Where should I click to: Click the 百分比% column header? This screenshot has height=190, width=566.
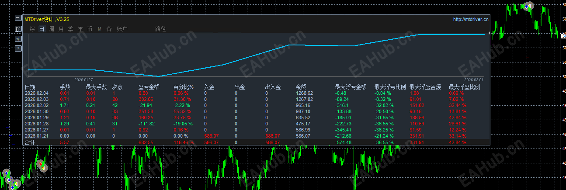183,87
